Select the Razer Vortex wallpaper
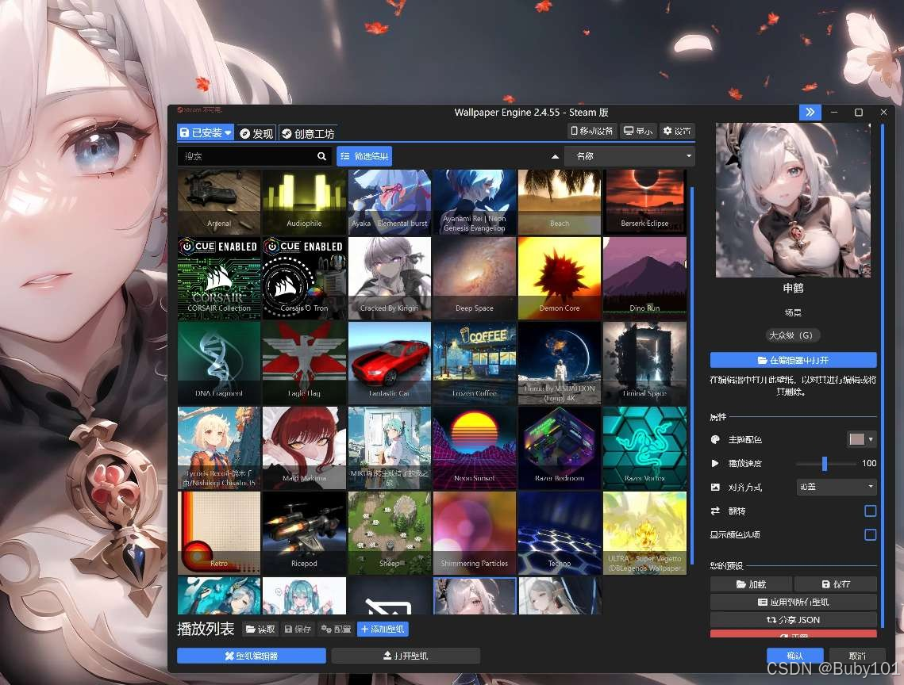Screen dimensions: 904x685 tap(644, 448)
